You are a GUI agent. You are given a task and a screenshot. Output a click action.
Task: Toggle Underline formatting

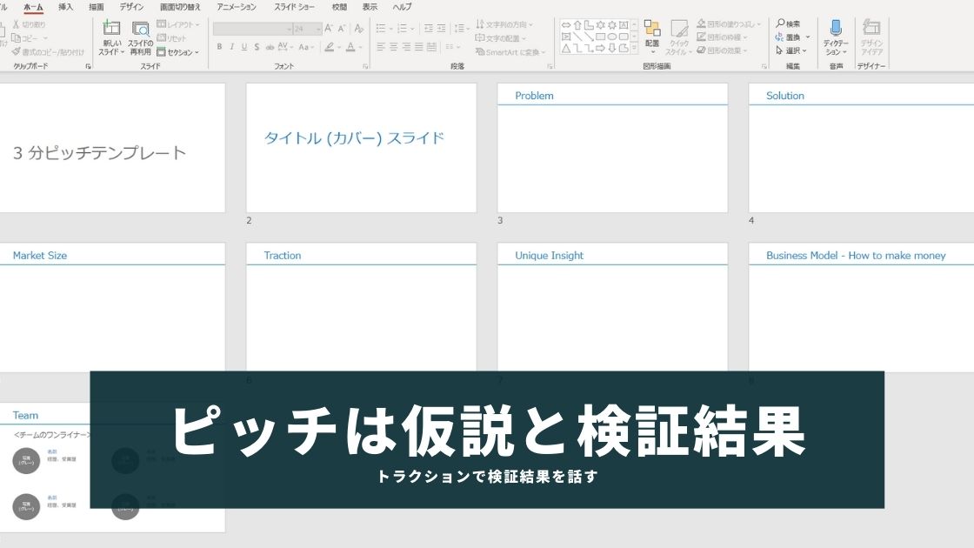click(x=244, y=47)
